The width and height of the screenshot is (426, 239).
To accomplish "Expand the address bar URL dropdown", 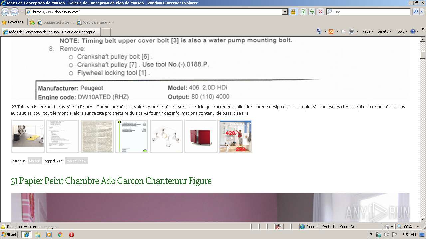I will point(285,12).
